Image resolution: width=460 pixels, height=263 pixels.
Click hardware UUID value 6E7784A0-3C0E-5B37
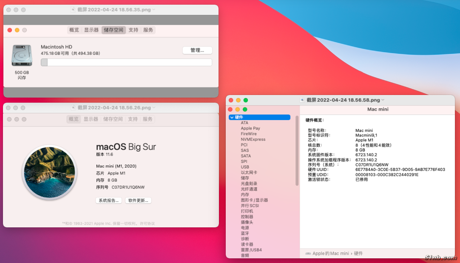tap(400, 170)
